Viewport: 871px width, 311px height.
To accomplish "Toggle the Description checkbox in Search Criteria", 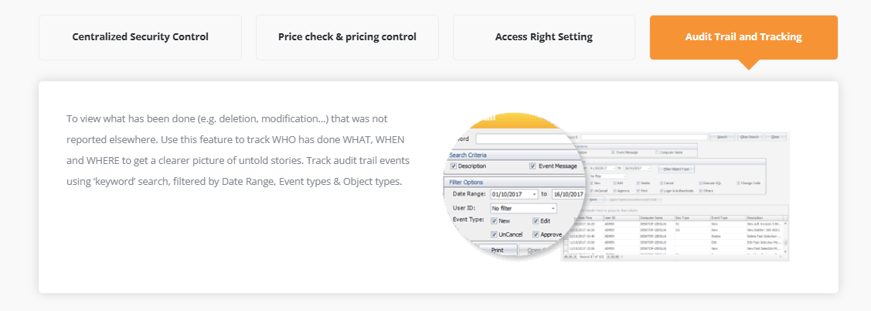I will click(454, 166).
